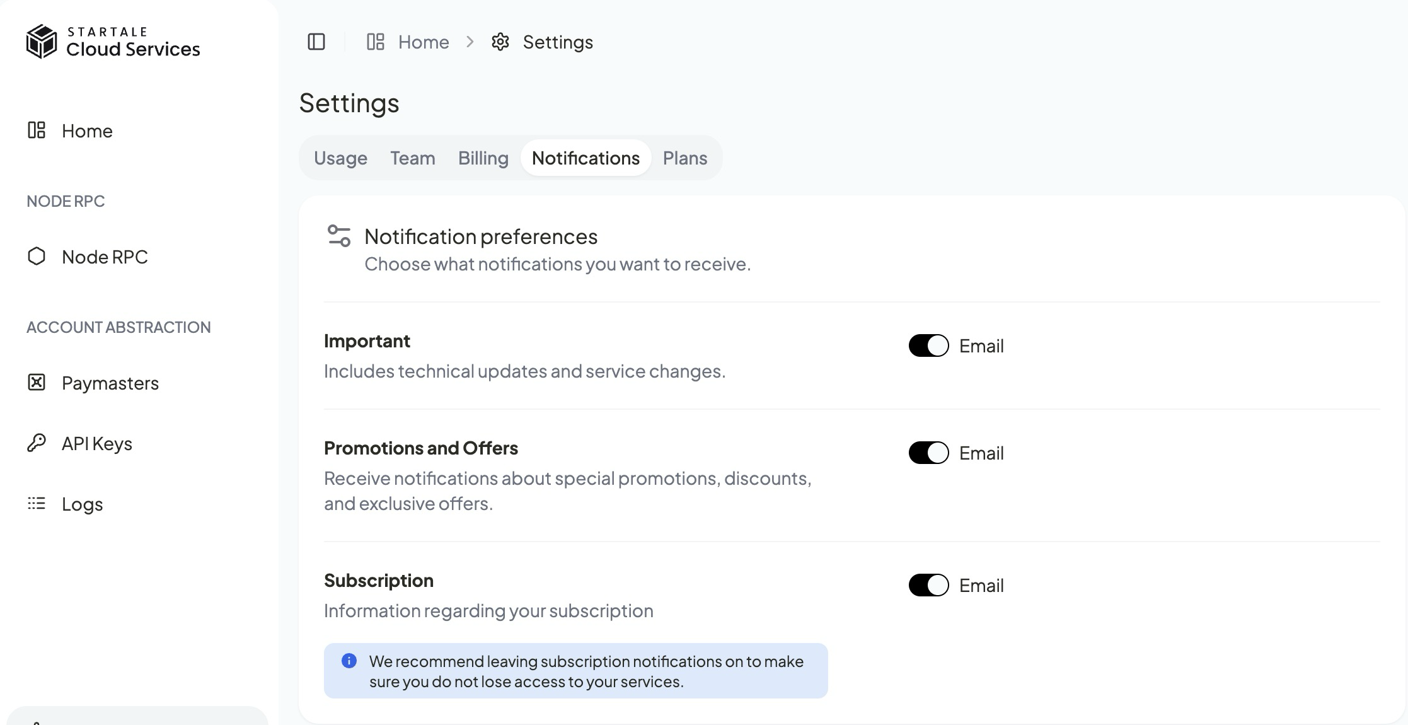Screen dimensions: 1408x725
Task: Open the API Keys page
Action: coord(96,443)
